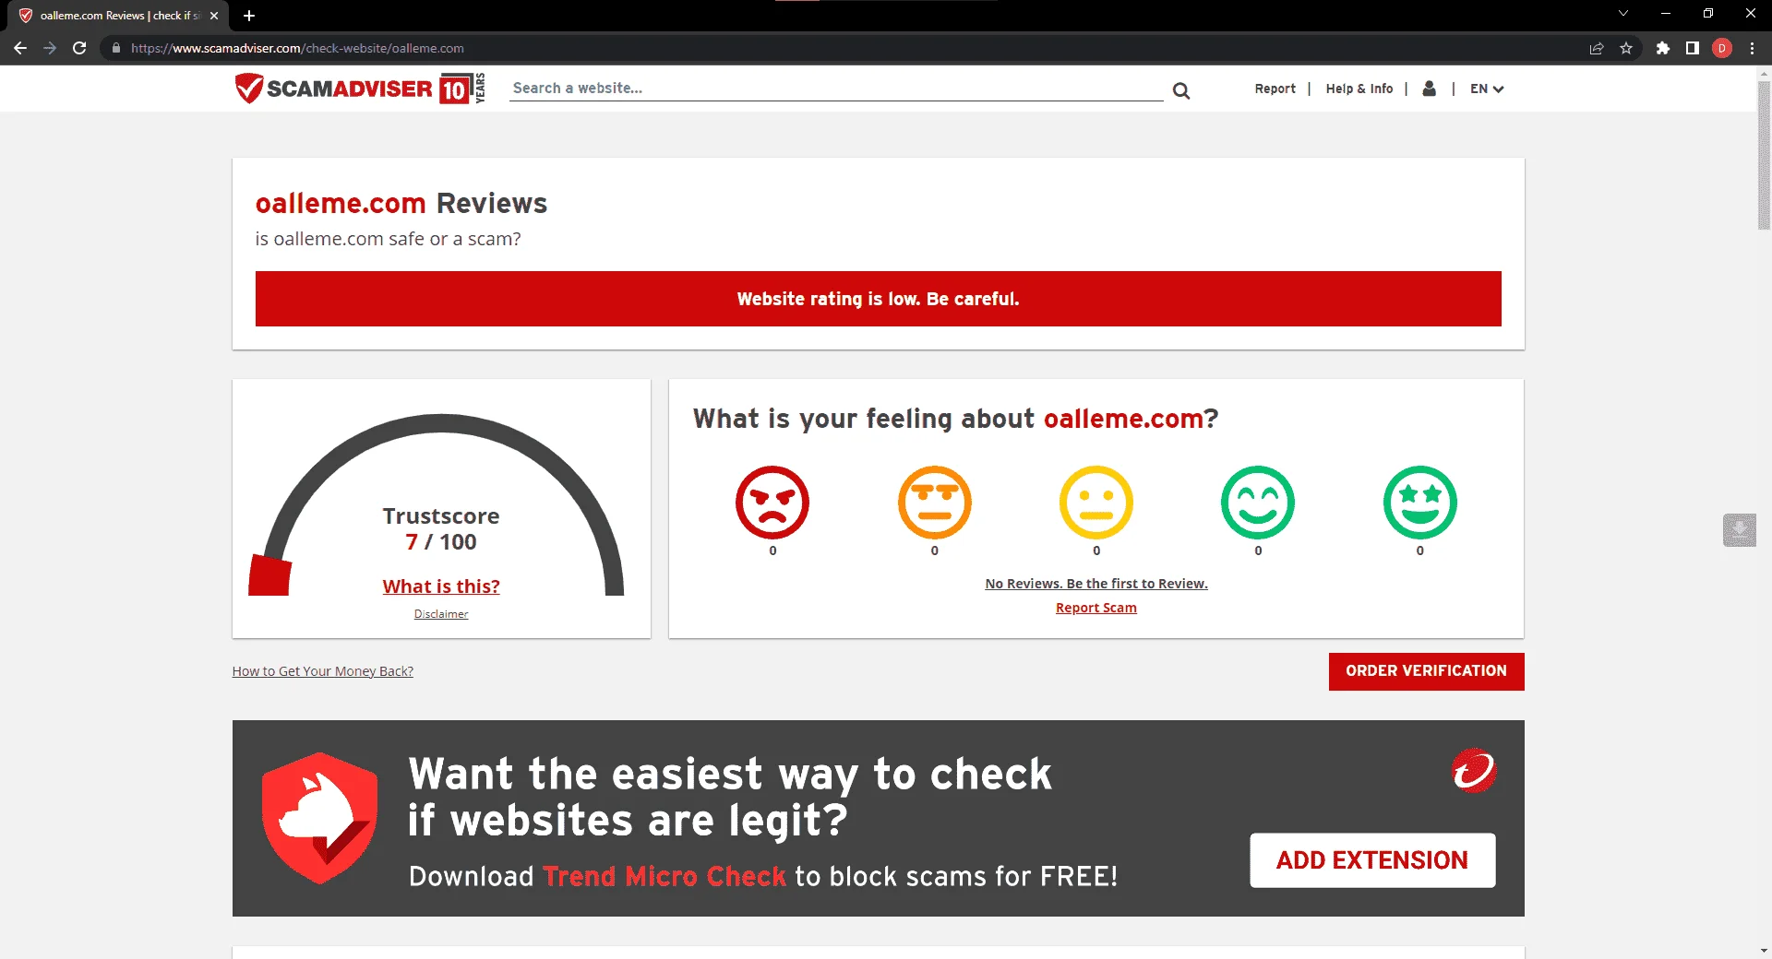Open the user account icon

click(x=1430, y=89)
